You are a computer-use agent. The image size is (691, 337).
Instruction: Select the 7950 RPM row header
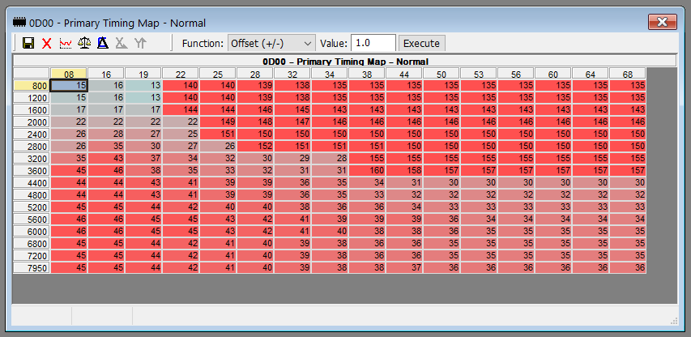tap(32, 267)
